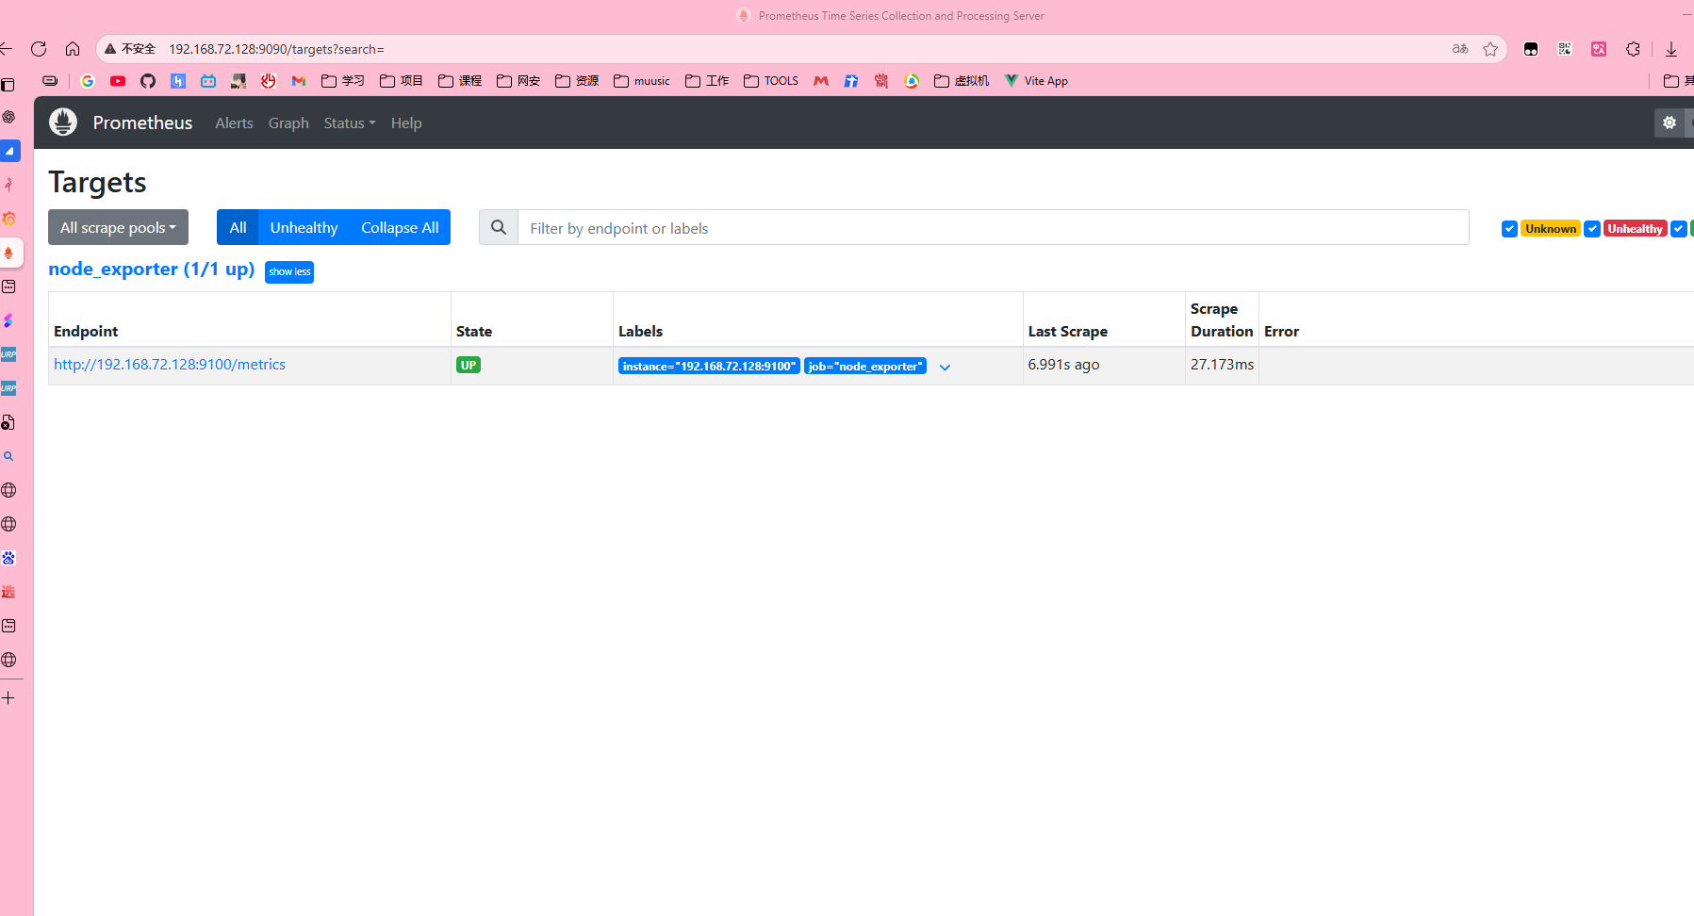This screenshot has height=916, width=1694.
Task: Open the 虚拟机 bookmark folder
Action: coord(962,81)
